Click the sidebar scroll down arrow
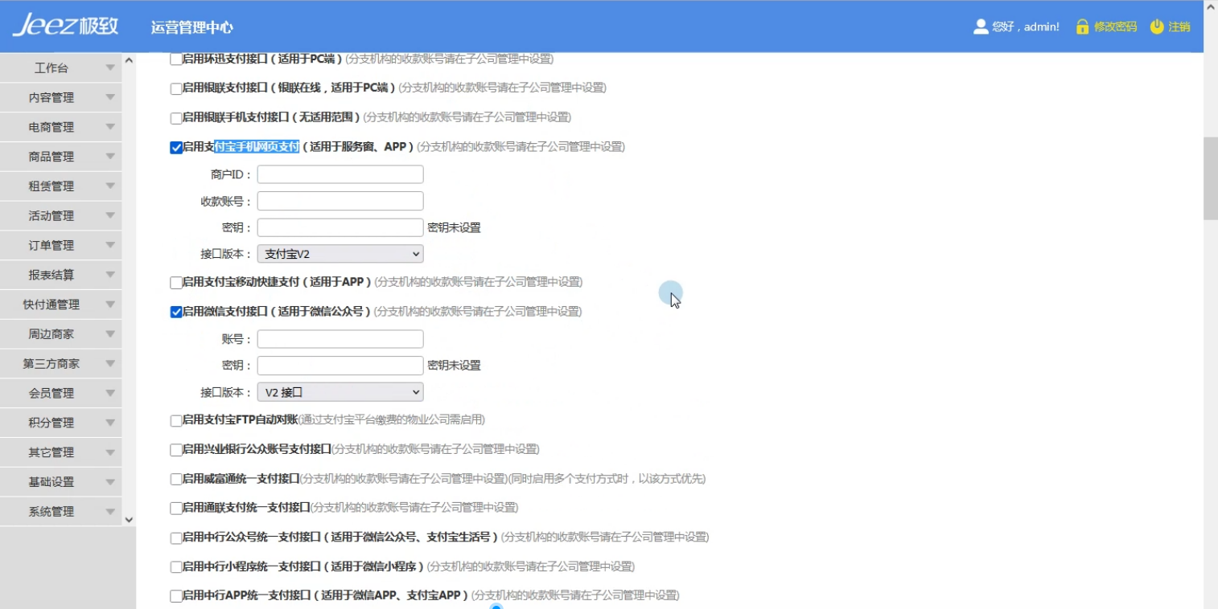Screen dimensions: 1218x609 (129, 520)
